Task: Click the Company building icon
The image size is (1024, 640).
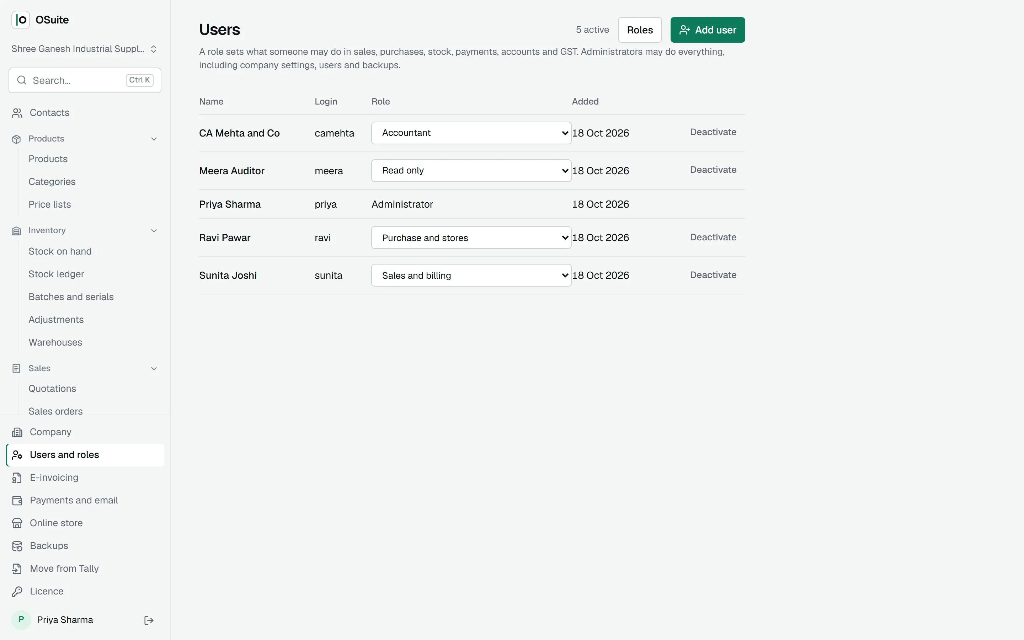Action: click(x=17, y=432)
